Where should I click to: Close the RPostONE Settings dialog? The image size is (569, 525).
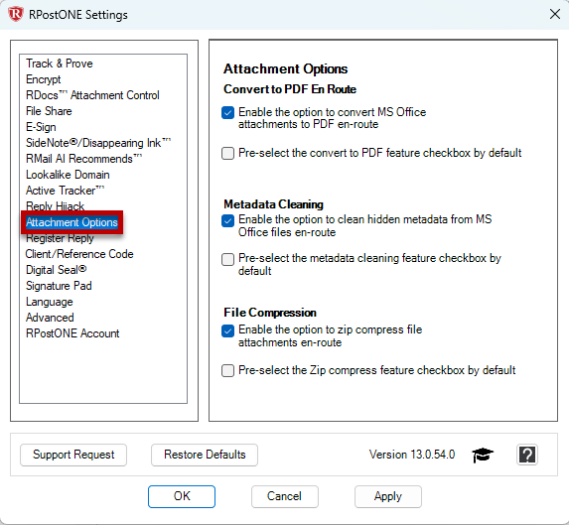pyautogui.click(x=554, y=15)
